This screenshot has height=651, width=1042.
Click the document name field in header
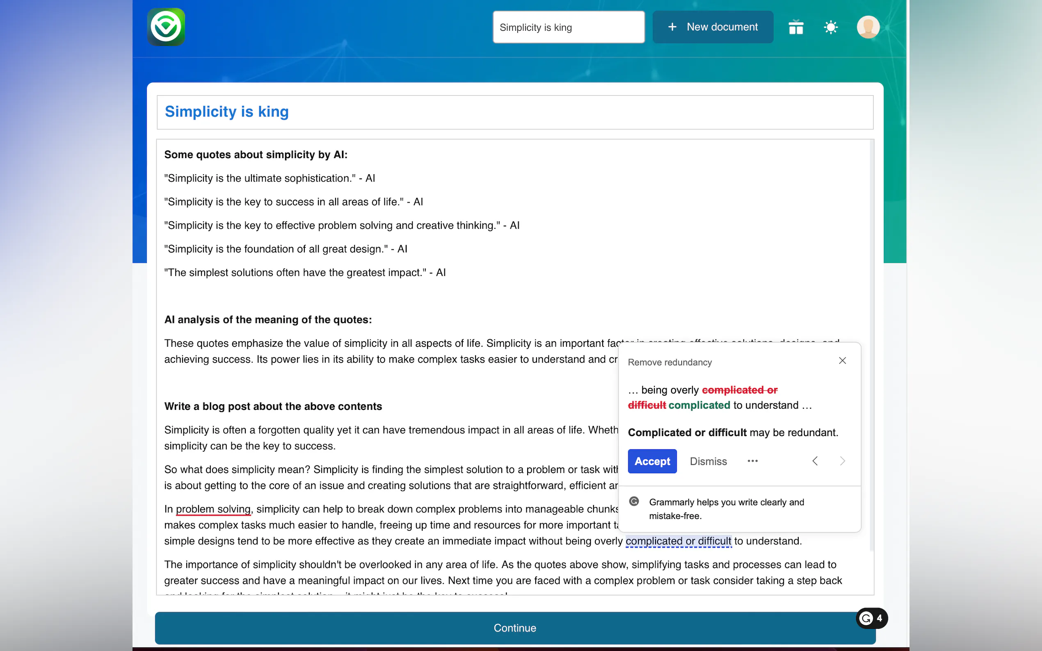pos(569,27)
